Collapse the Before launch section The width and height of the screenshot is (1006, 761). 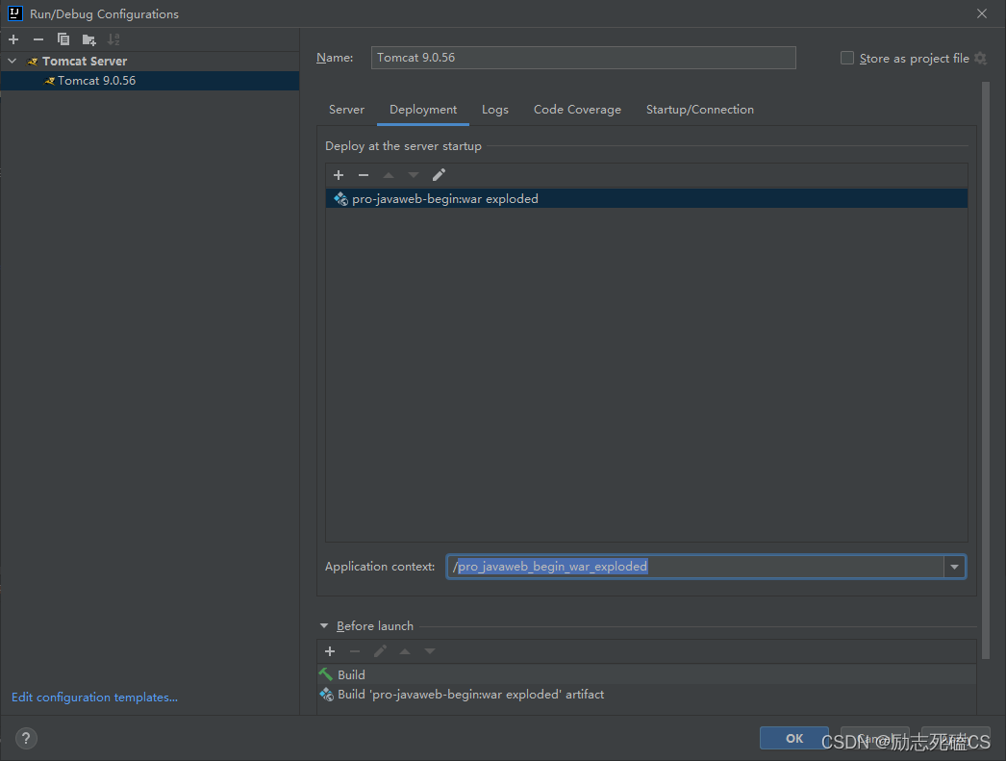(x=324, y=625)
